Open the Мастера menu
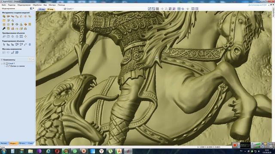 coord(52,5)
